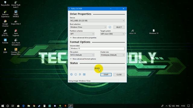Click the Rufus taskbar button

pos(71,106)
